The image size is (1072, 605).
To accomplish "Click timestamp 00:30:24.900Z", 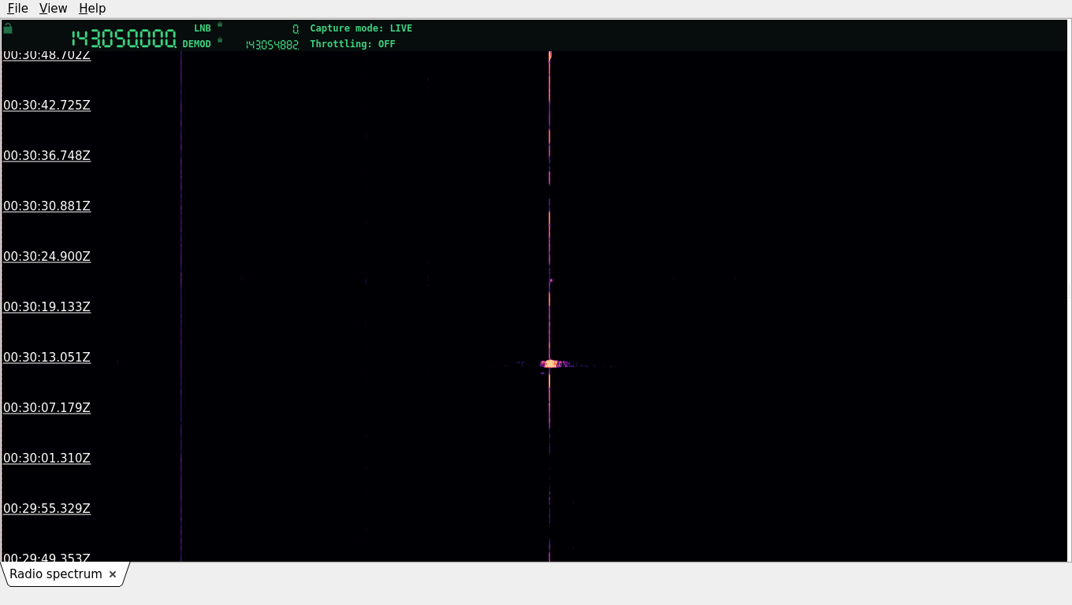I will click(x=47, y=257).
